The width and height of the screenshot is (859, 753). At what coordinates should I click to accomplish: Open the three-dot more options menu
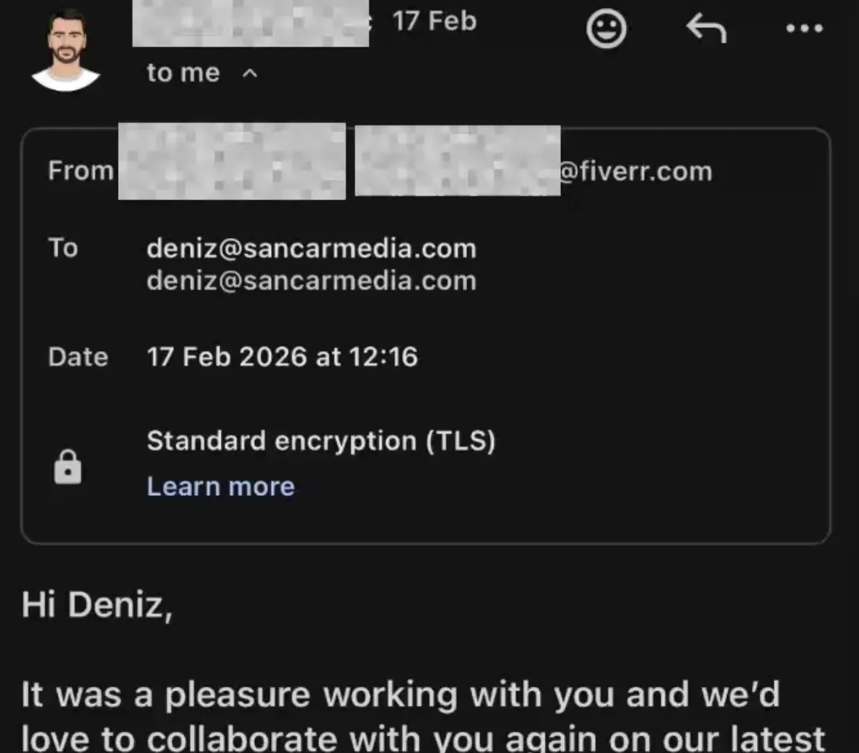click(804, 28)
